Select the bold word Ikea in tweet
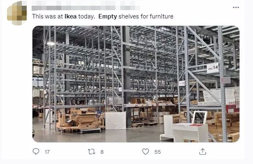Screen dimensions: 253x164 [x=71, y=16]
